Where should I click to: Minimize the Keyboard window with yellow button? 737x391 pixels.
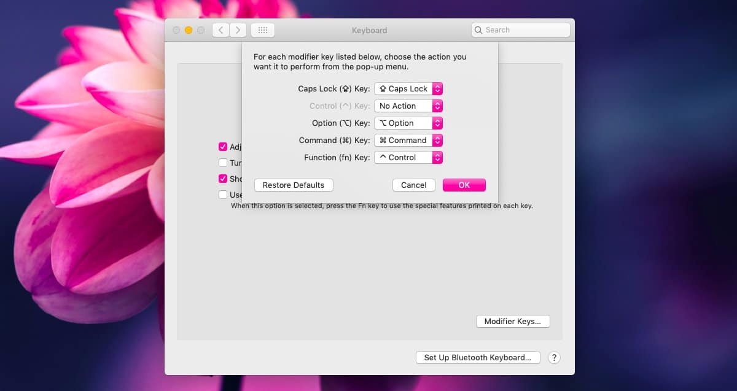(x=189, y=30)
